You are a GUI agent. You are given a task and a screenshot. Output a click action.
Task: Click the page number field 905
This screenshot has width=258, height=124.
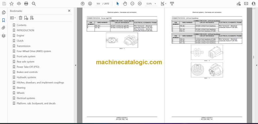[x=98, y=4]
